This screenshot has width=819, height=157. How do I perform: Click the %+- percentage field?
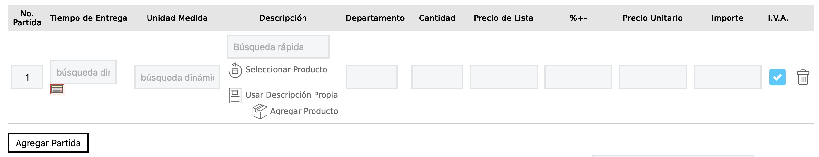[x=578, y=77]
